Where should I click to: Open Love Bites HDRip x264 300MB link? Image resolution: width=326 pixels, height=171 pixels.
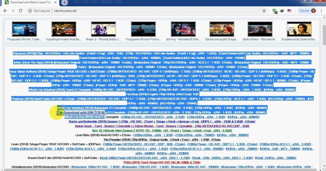(x=233, y=135)
